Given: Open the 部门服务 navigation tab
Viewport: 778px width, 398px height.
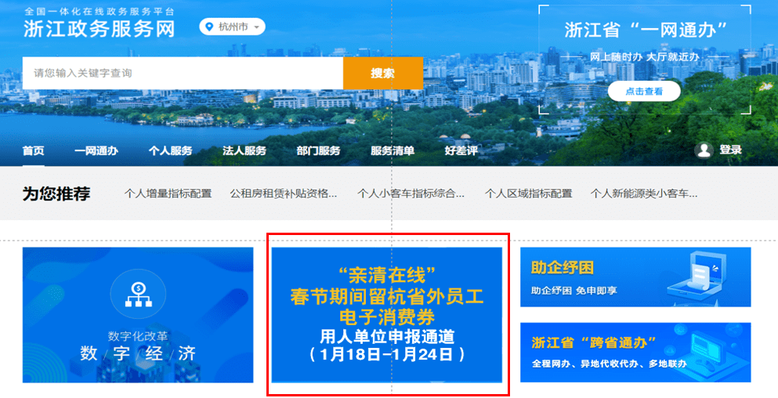Looking at the screenshot, I should (x=319, y=151).
